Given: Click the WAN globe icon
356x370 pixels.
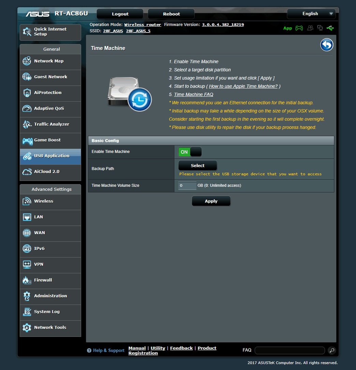Looking at the screenshot, I should click(x=27, y=233).
